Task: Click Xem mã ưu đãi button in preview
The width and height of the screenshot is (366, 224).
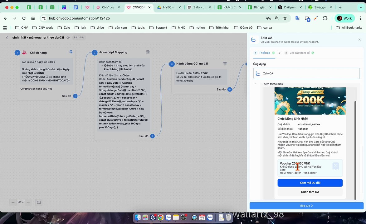Action: (310, 183)
